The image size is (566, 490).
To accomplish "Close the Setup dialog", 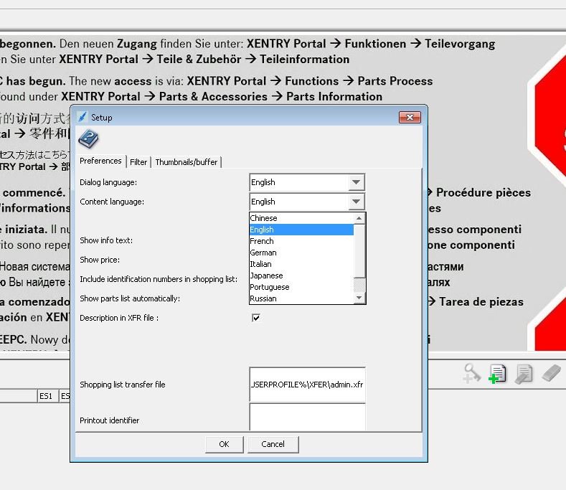I will tap(410, 118).
